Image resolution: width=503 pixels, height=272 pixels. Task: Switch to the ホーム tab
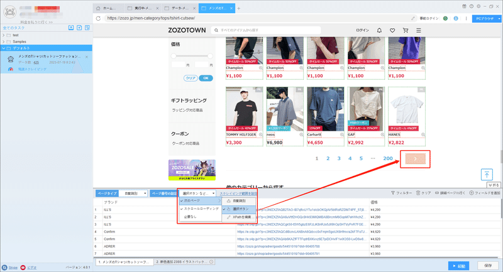pos(108,8)
